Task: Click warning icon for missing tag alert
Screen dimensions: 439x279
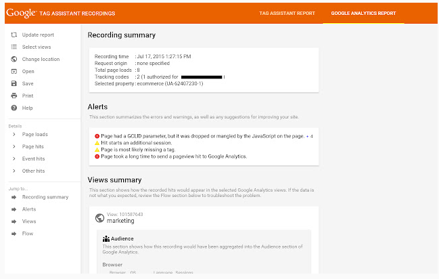Action: tap(97, 150)
